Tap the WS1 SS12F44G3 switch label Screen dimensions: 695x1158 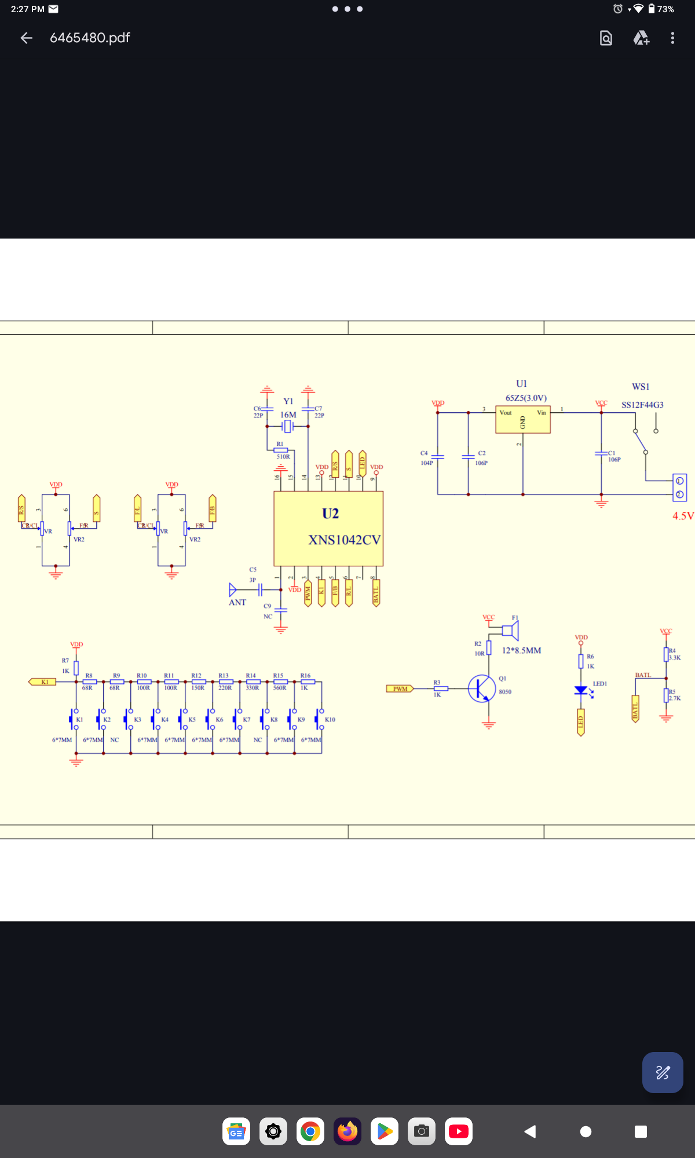[642, 396]
